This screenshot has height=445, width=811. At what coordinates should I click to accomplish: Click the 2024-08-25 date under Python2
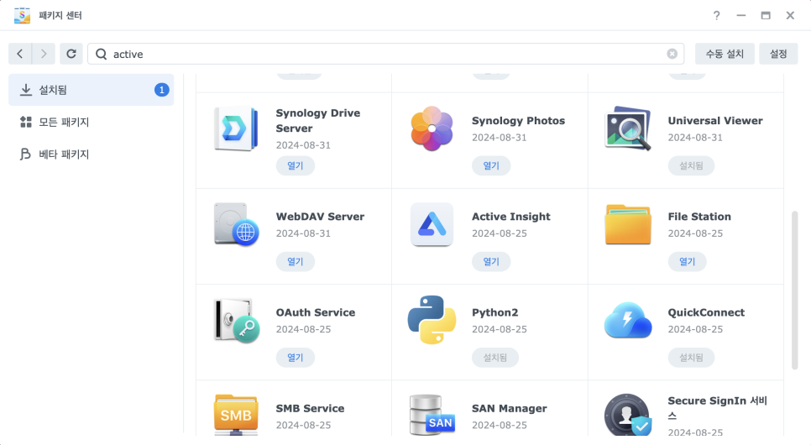click(500, 329)
